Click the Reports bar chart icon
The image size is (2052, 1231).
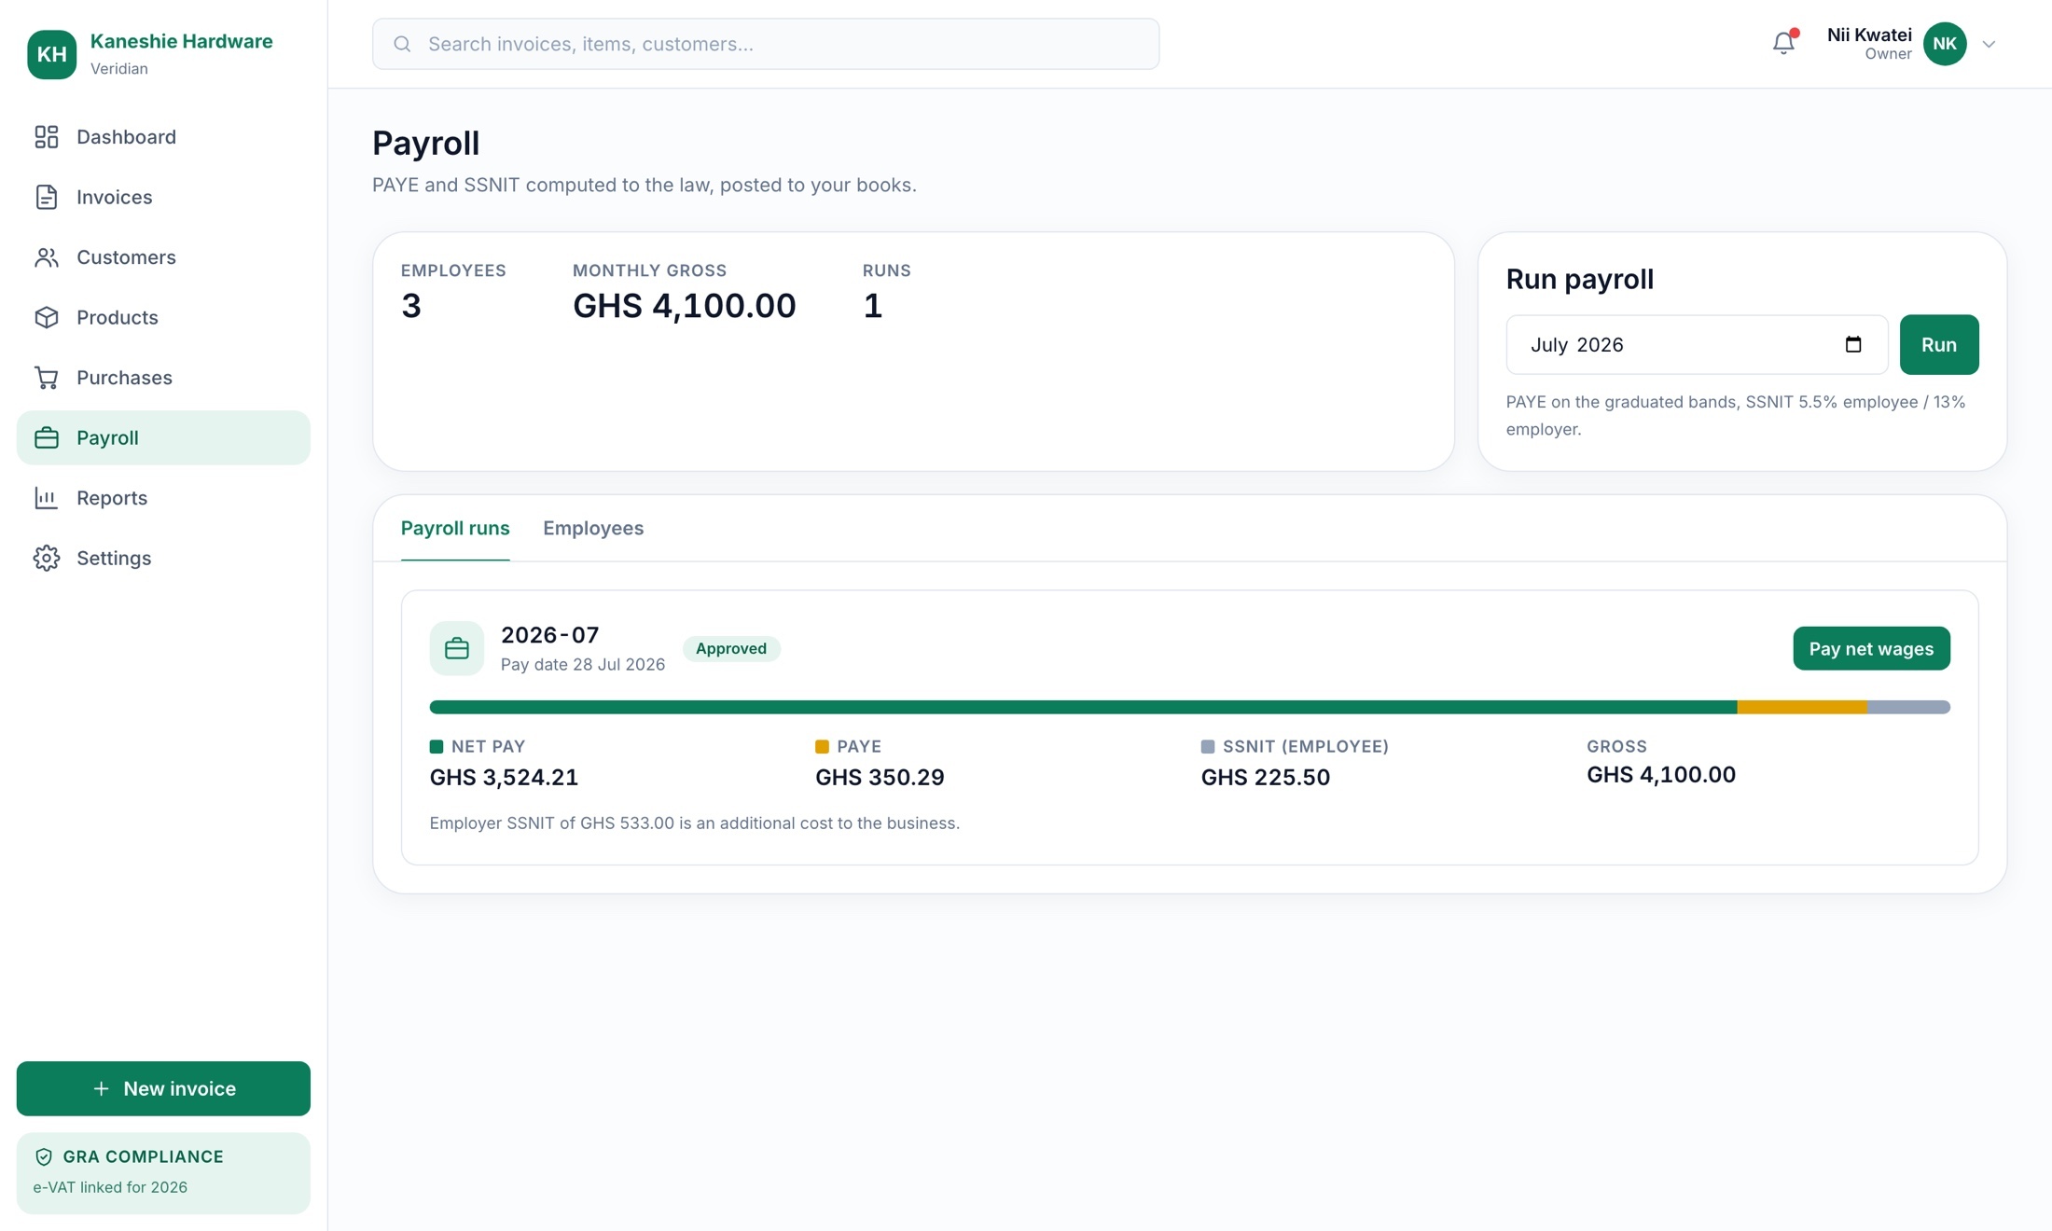[x=47, y=498]
